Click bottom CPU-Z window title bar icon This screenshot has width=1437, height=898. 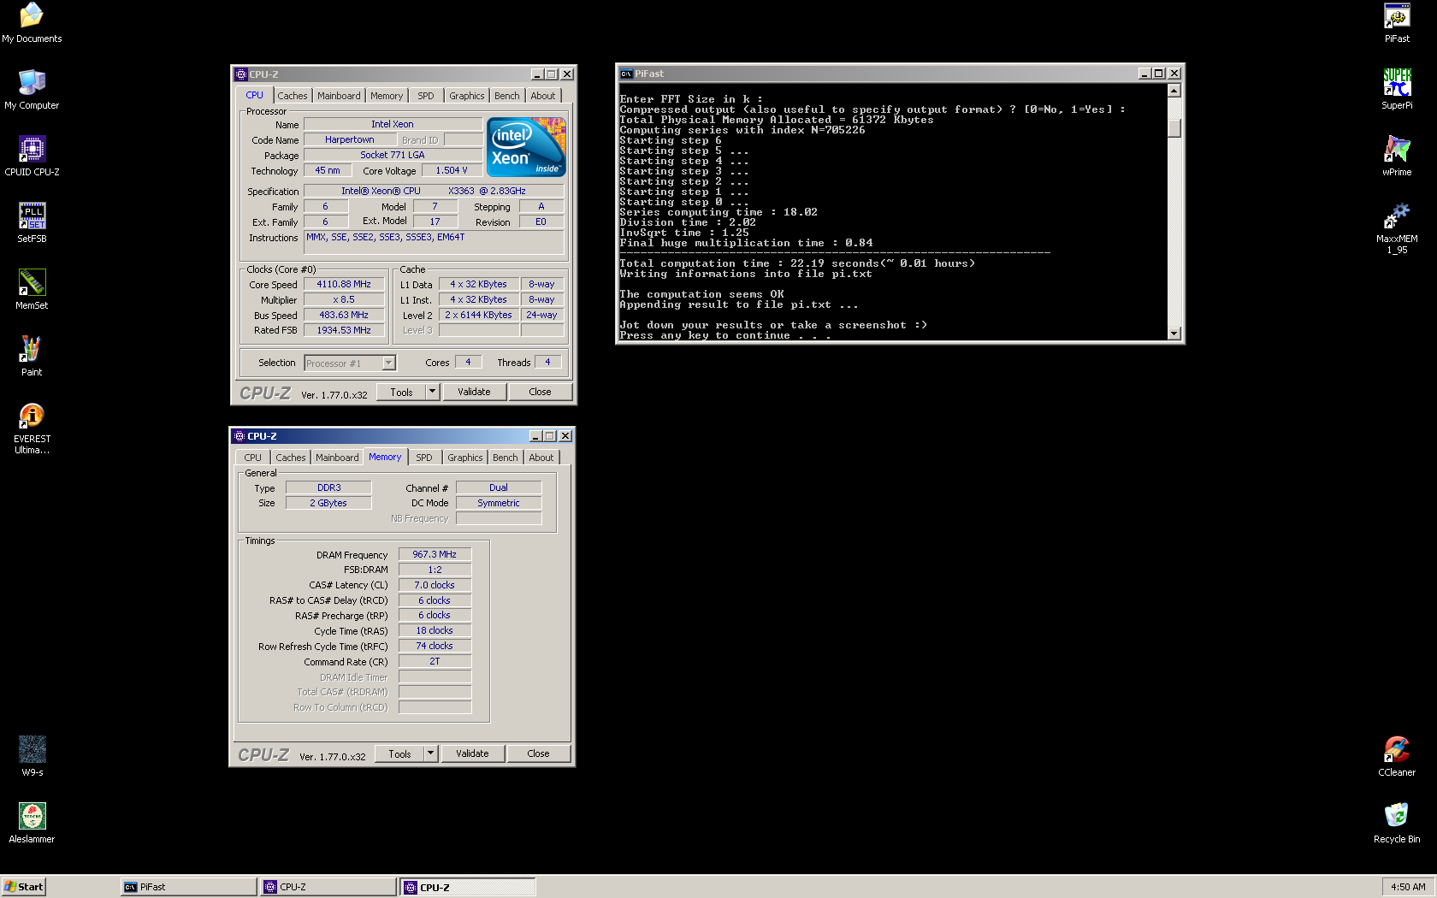coord(239,436)
